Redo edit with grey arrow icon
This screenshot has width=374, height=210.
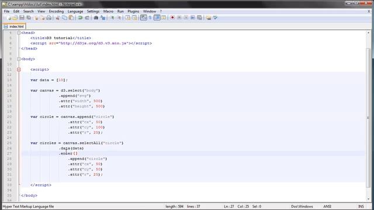[87, 18]
